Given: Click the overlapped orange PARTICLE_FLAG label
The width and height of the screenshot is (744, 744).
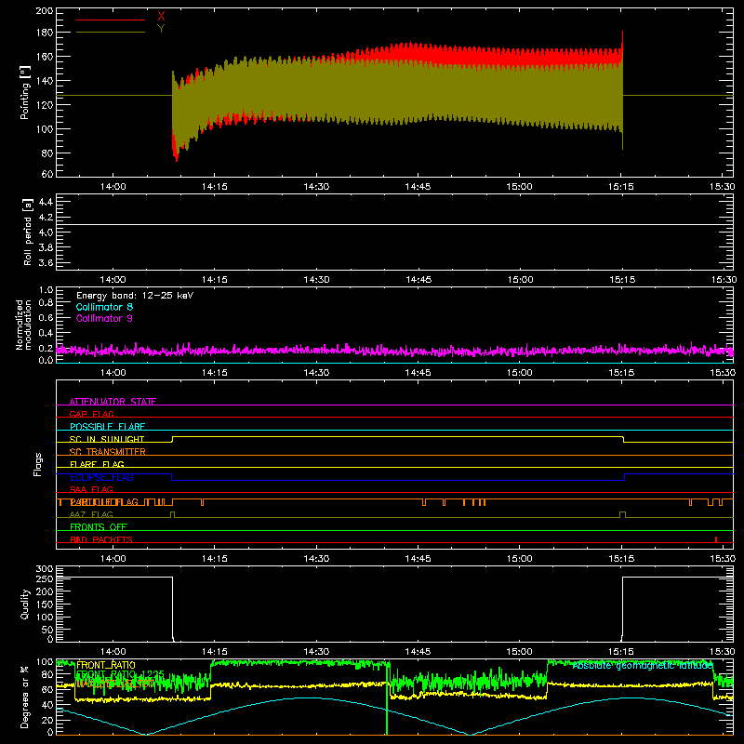Looking at the screenshot, I should click(104, 502).
